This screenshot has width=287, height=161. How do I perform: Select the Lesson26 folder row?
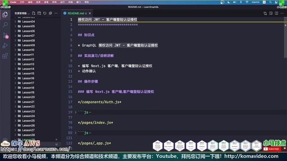click(36, 125)
